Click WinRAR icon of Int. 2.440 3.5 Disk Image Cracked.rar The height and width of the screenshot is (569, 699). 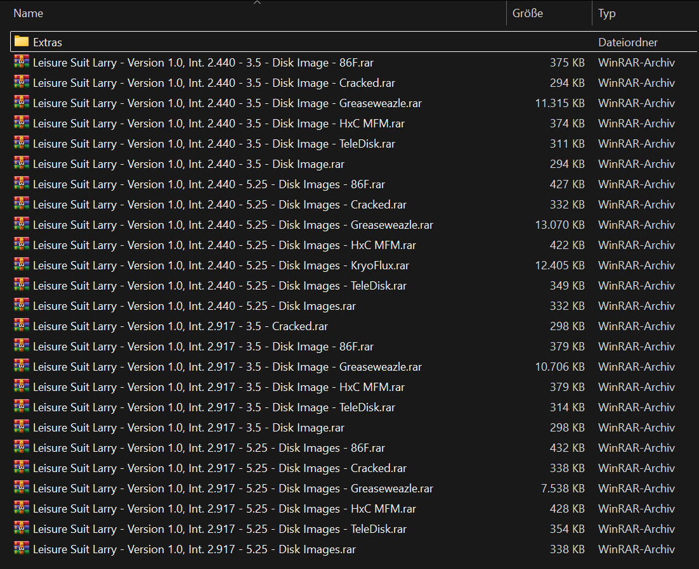[22, 82]
